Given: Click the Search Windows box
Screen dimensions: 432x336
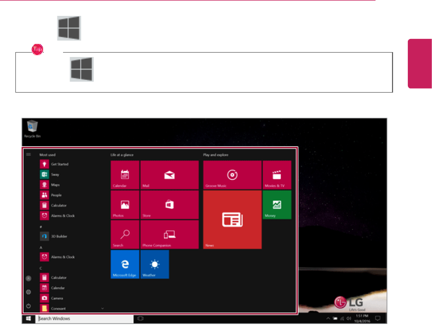Looking at the screenshot, I should tap(84, 318).
